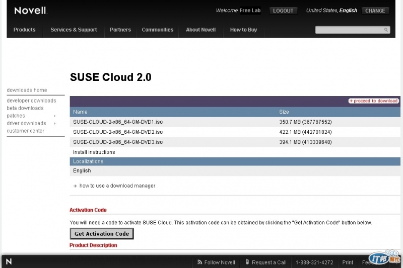This screenshot has width=403, height=268.
Task: Click the Size column header
Action: click(284, 112)
